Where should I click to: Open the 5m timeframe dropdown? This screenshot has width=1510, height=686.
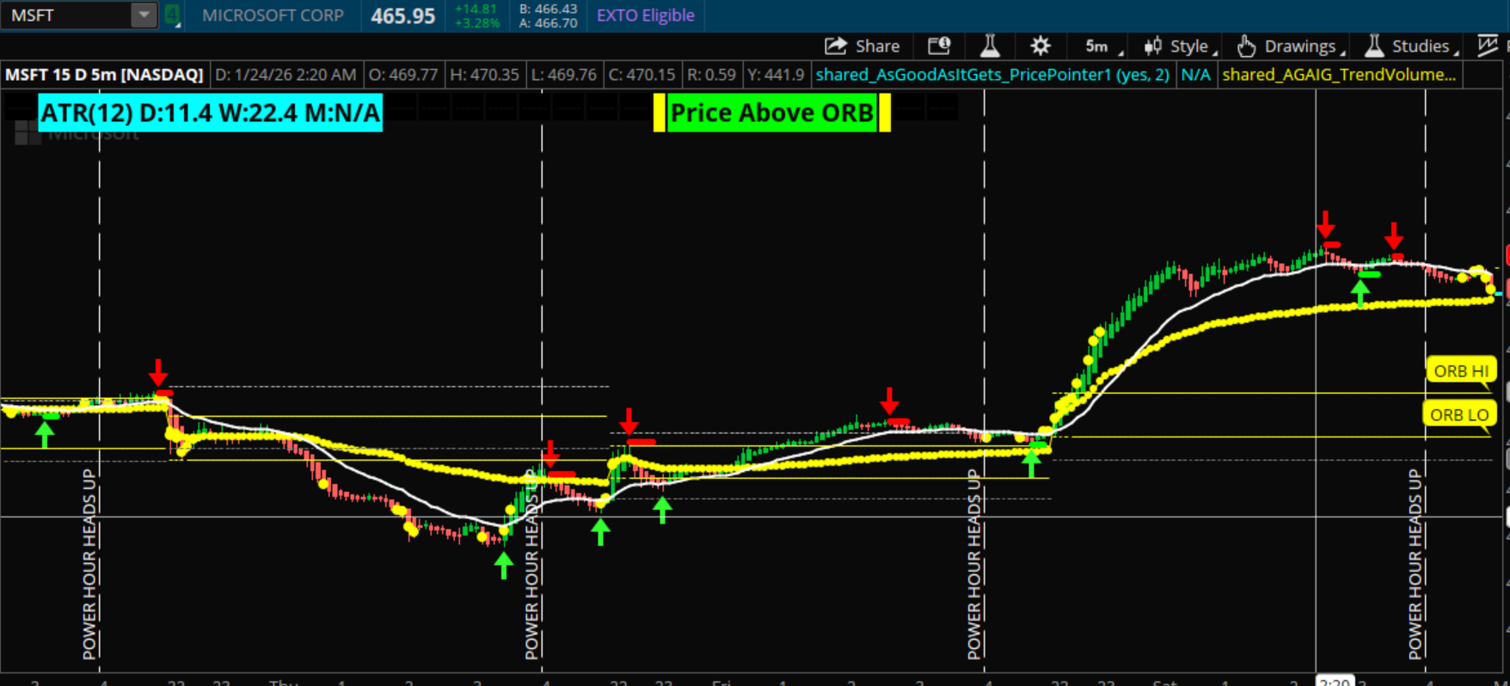coord(1101,46)
